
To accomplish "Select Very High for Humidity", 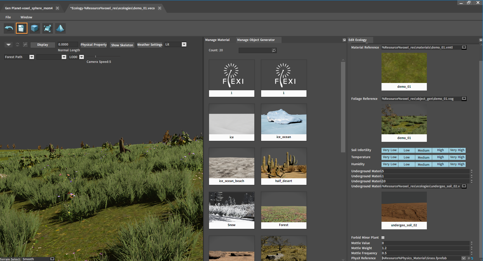I will 457,164.
